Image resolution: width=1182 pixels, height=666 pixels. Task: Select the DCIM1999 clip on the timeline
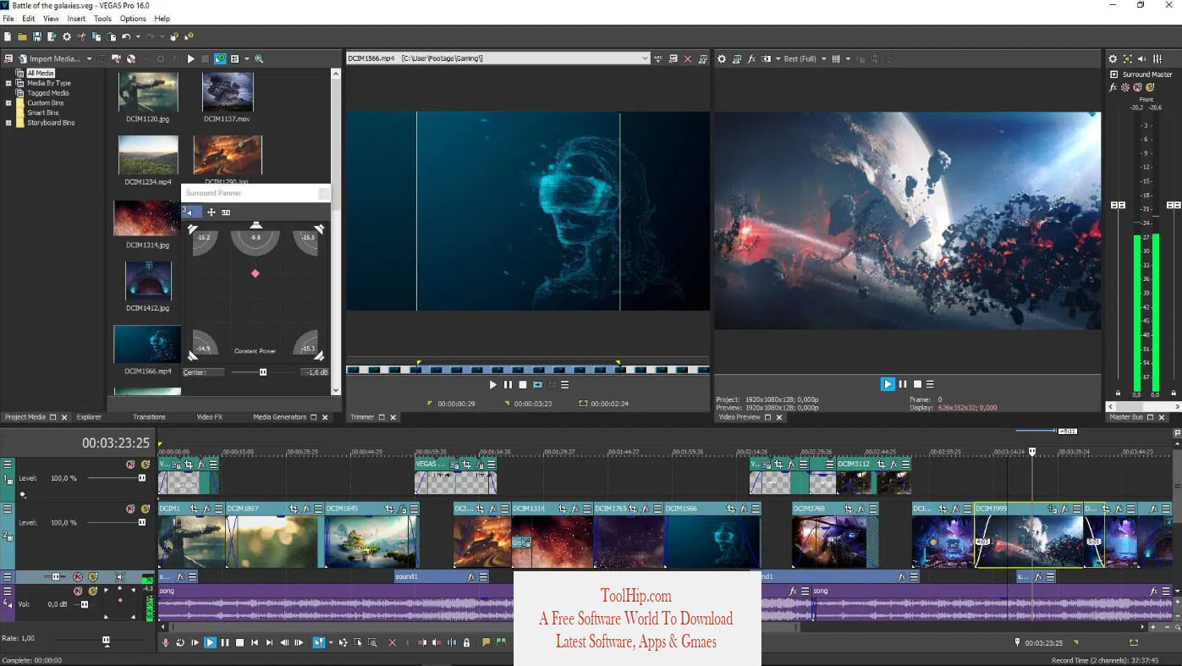[x=1028, y=534]
